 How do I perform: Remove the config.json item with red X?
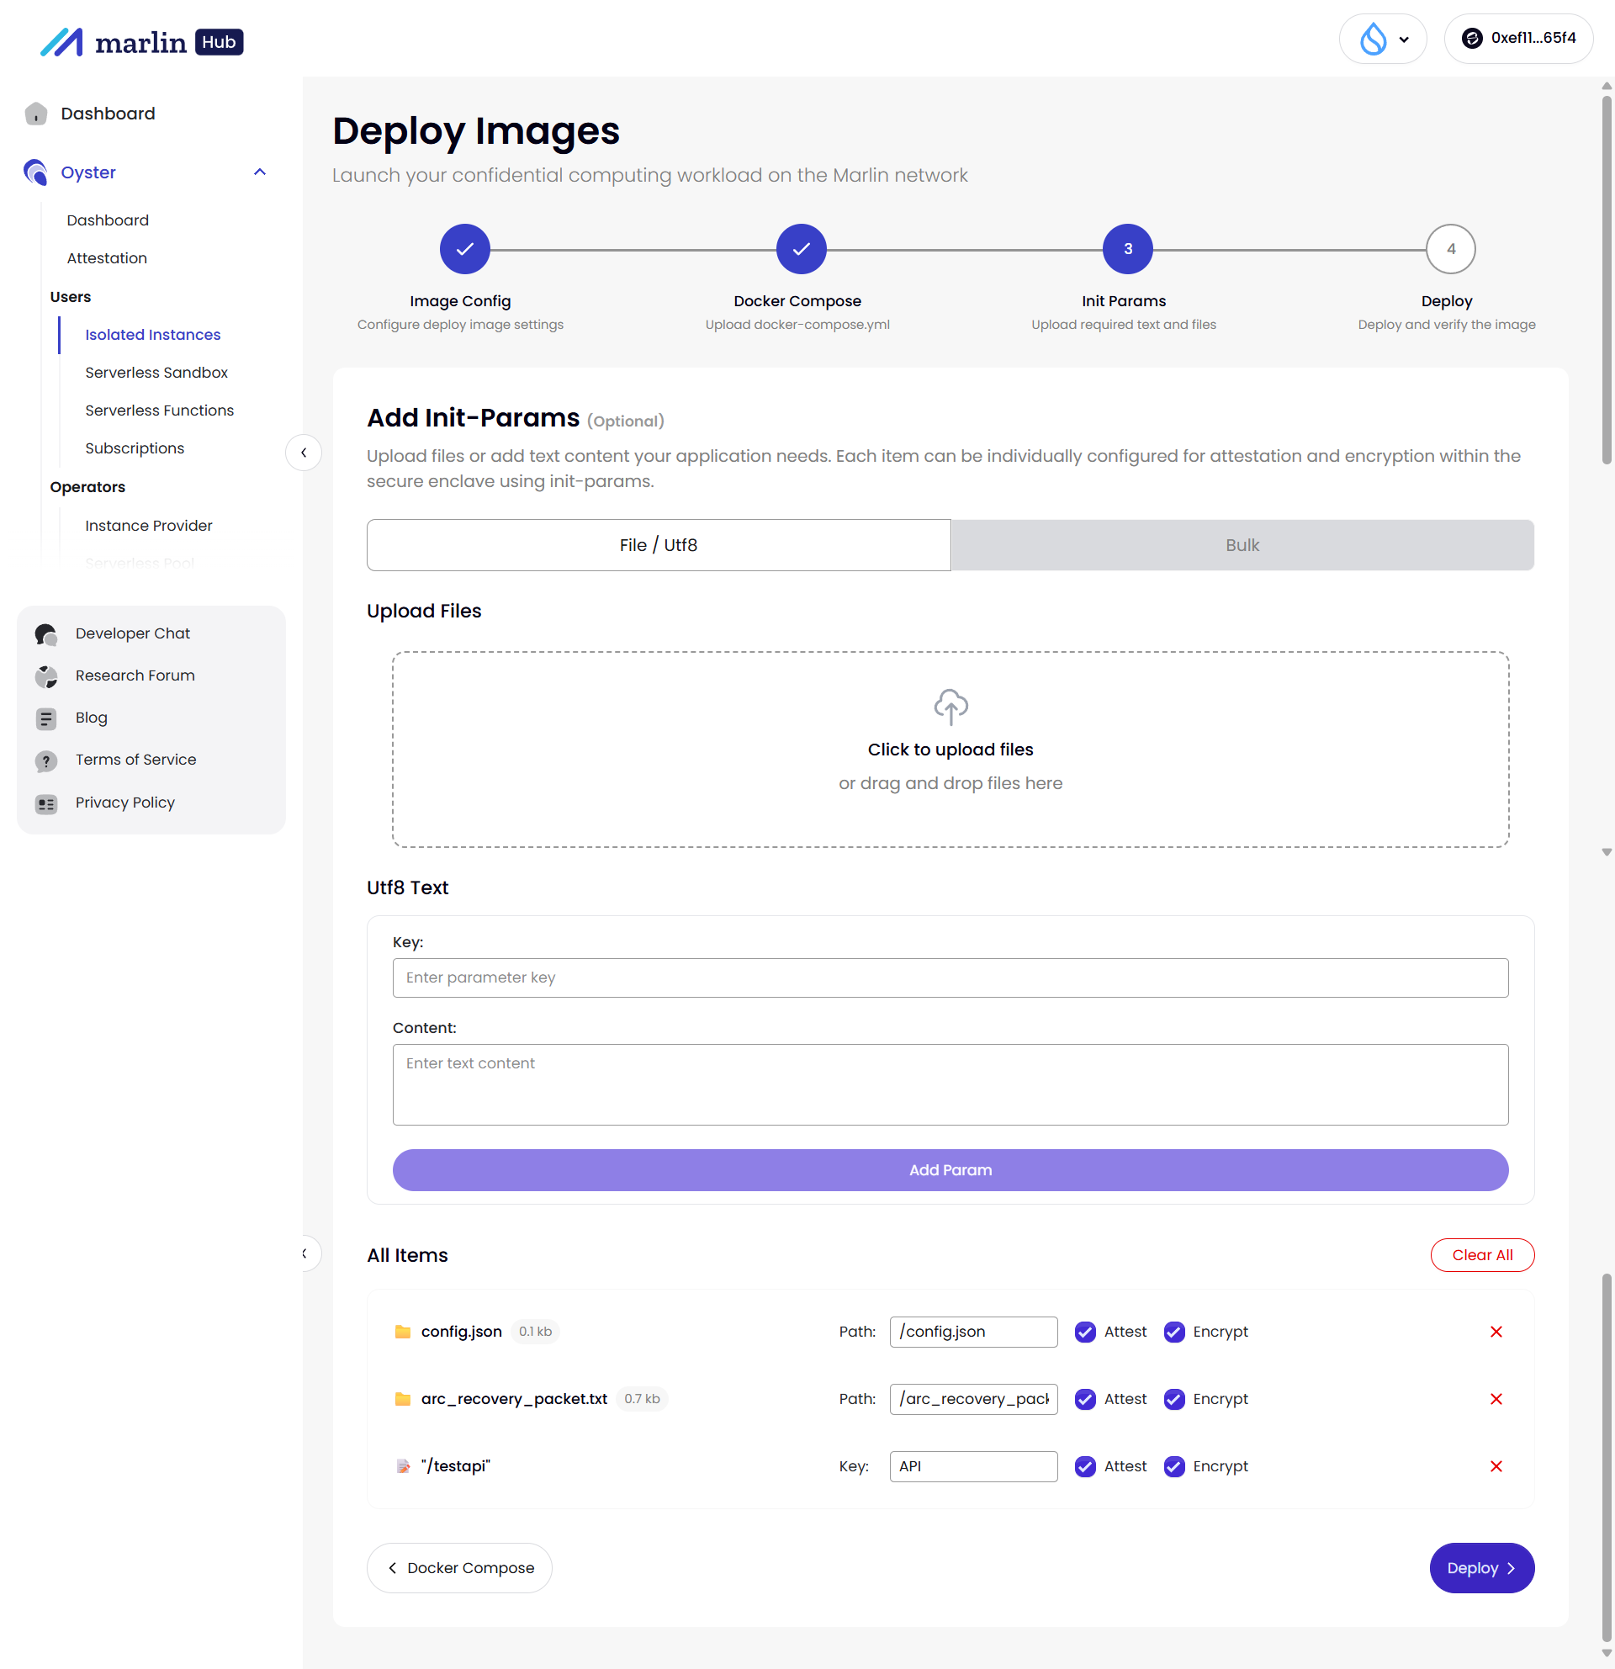tap(1495, 1331)
